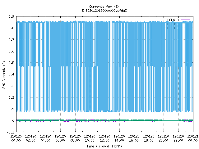Select the filename text E_SC20120120000000.sfduZ
The image size is (199, 149).
click(104, 11)
